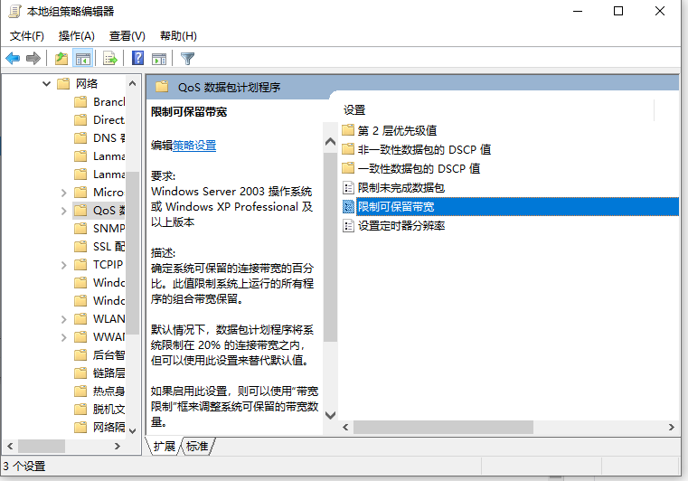Click the Export List toolbar icon
Viewport: 688px width, 481px height.
110,59
